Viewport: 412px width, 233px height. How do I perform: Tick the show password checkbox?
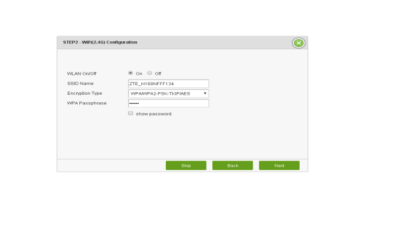pos(131,113)
